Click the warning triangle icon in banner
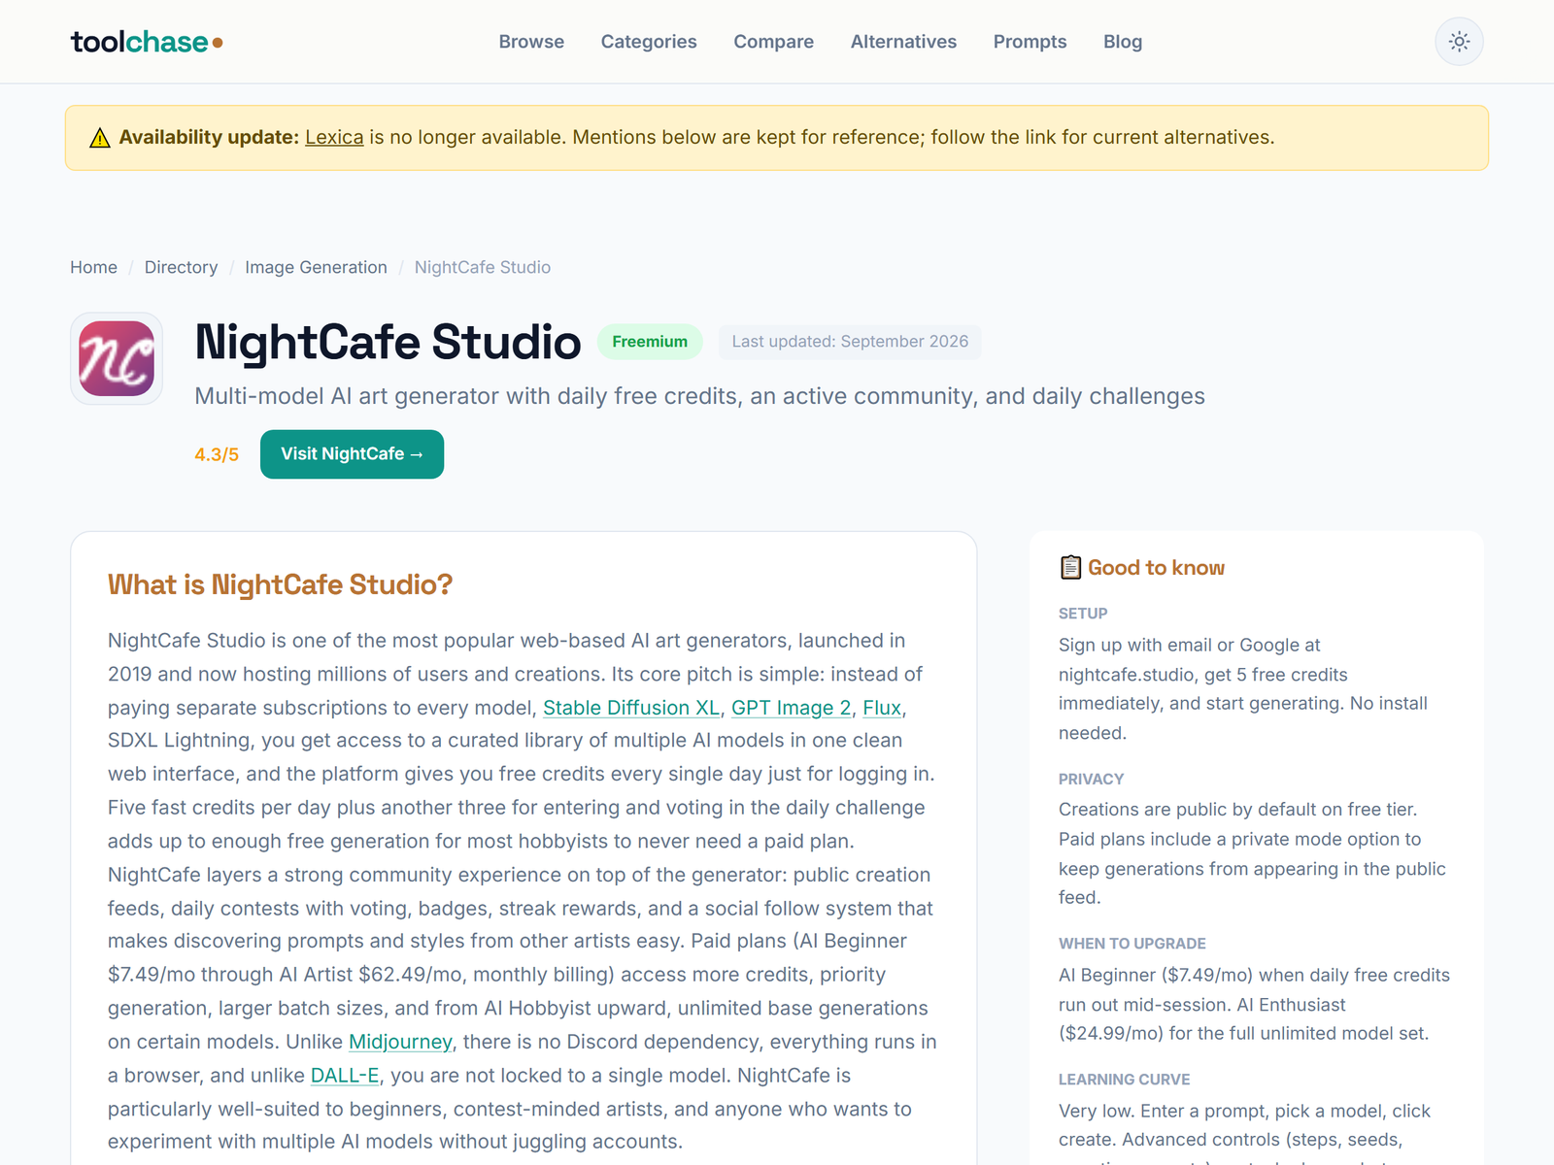Viewport: 1554px width, 1165px height. pos(100,138)
